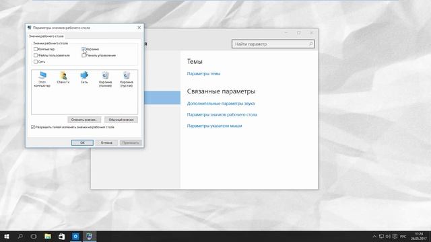431x242 pixels.
Task: Maximize the Settings window
Action: 299,33
